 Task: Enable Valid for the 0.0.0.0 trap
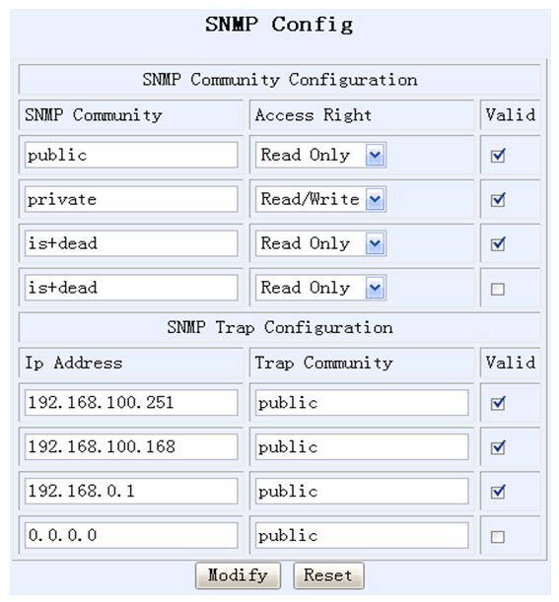(498, 536)
